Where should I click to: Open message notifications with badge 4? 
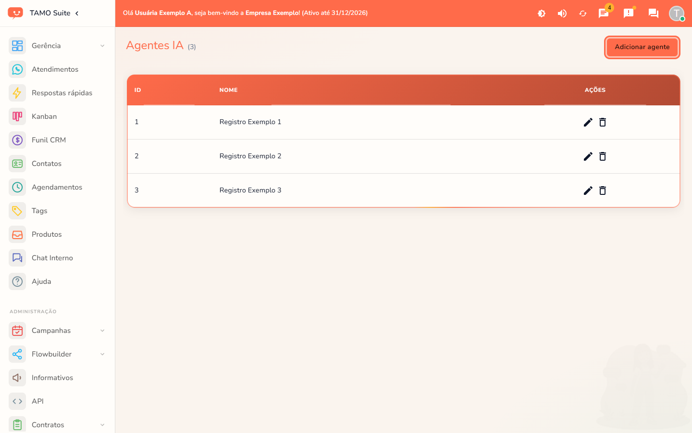604,13
